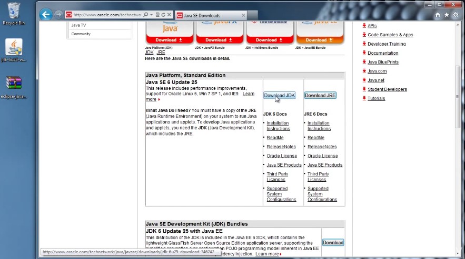Open Favorites star icon
Image resolution: width=465 pixels, height=259 pixels.
(x=447, y=15)
